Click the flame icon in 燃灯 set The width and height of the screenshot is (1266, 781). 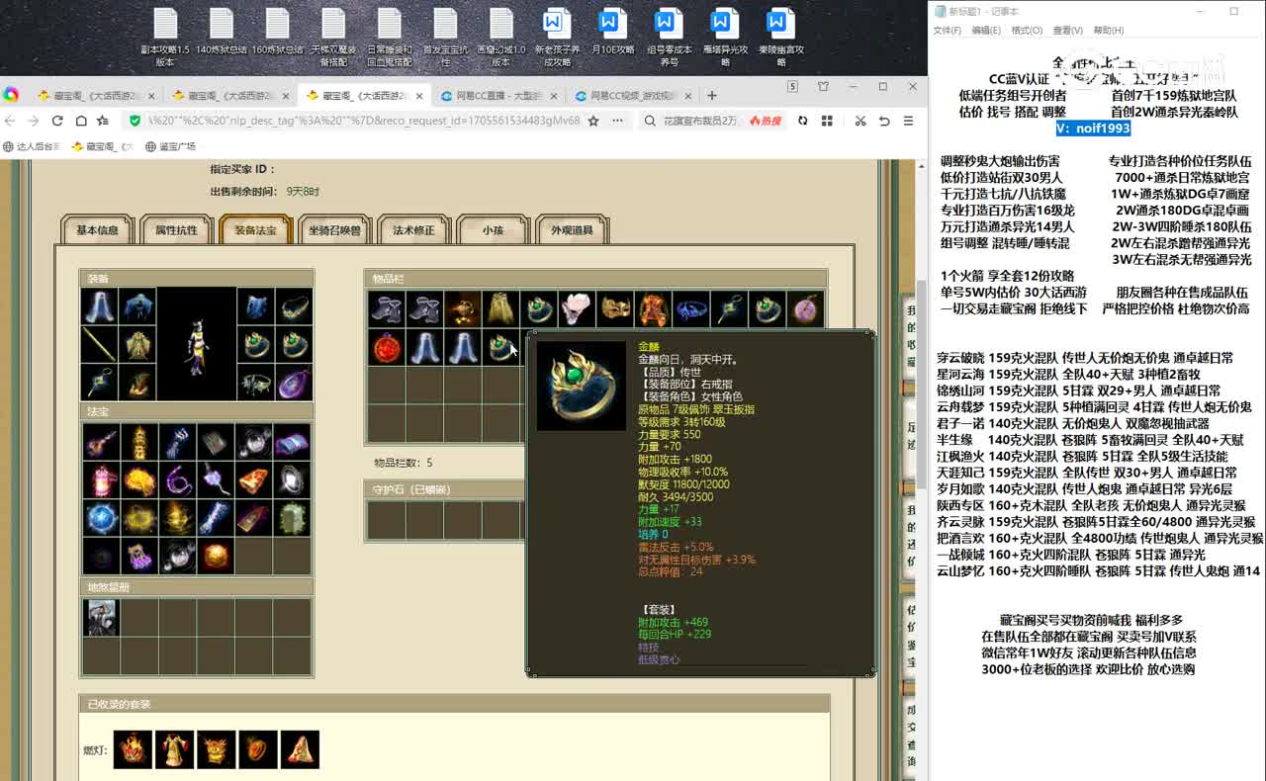click(133, 749)
